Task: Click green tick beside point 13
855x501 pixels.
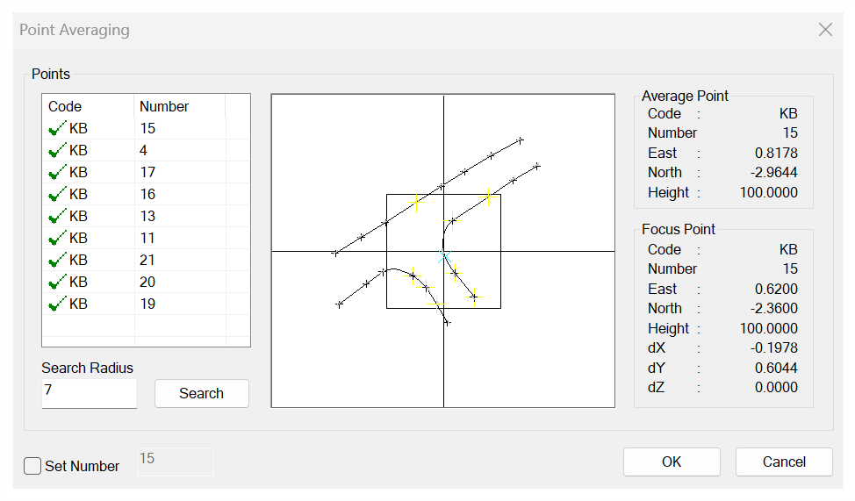Action: (x=57, y=217)
